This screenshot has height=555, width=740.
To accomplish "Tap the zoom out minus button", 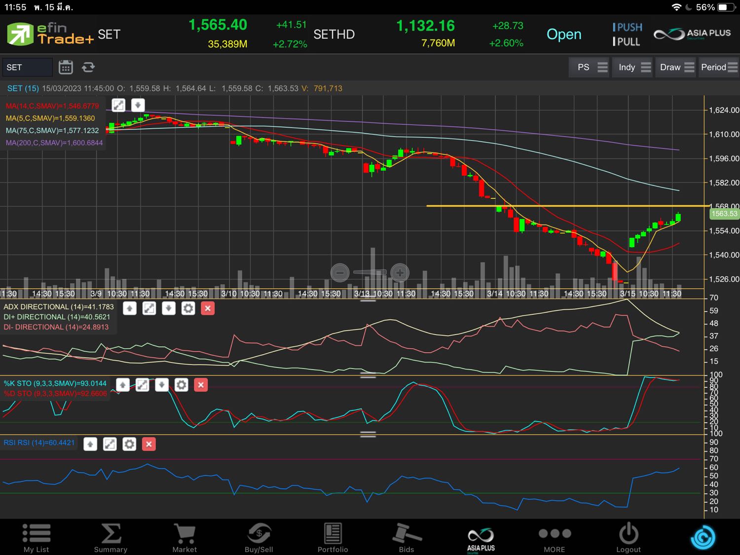I will click(x=339, y=272).
